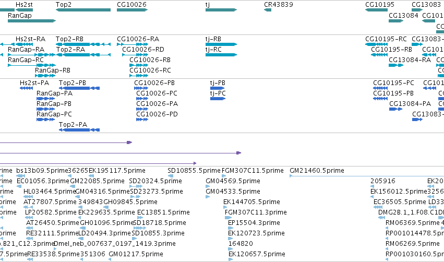
Task: Select the EK120723.5prime EST label
Action: pos(256,233)
